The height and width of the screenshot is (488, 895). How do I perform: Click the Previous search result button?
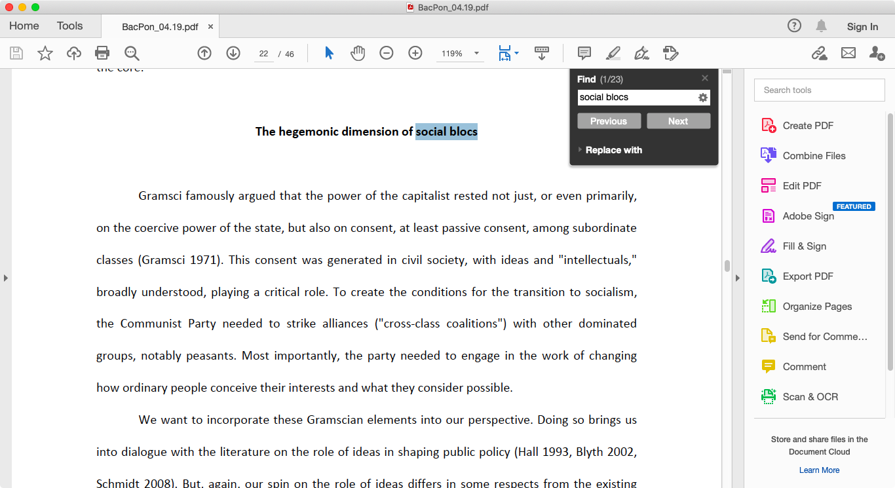click(x=609, y=121)
